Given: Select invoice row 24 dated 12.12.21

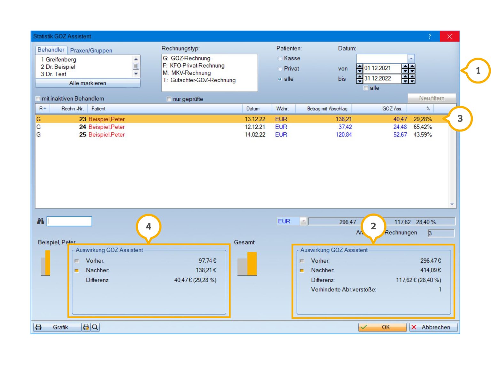Looking at the screenshot, I should coord(242,127).
